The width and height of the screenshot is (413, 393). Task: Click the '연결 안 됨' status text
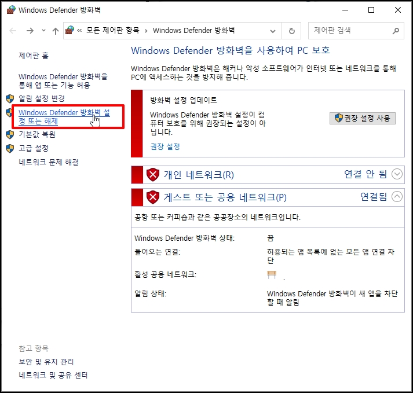[366, 174]
